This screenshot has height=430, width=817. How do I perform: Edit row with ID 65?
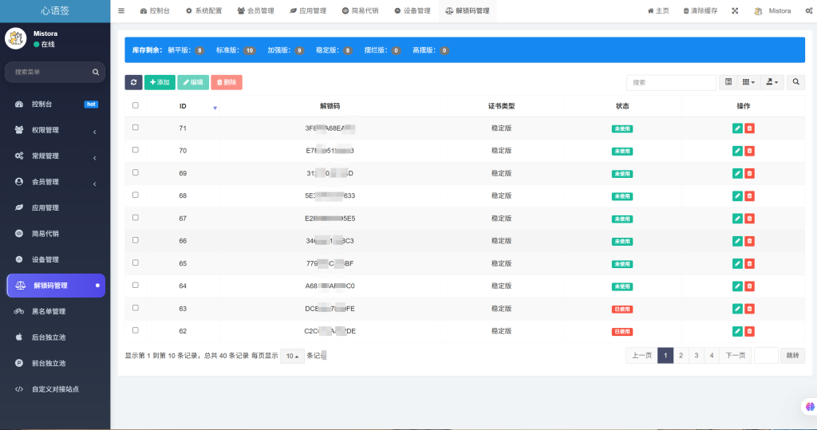click(x=737, y=264)
